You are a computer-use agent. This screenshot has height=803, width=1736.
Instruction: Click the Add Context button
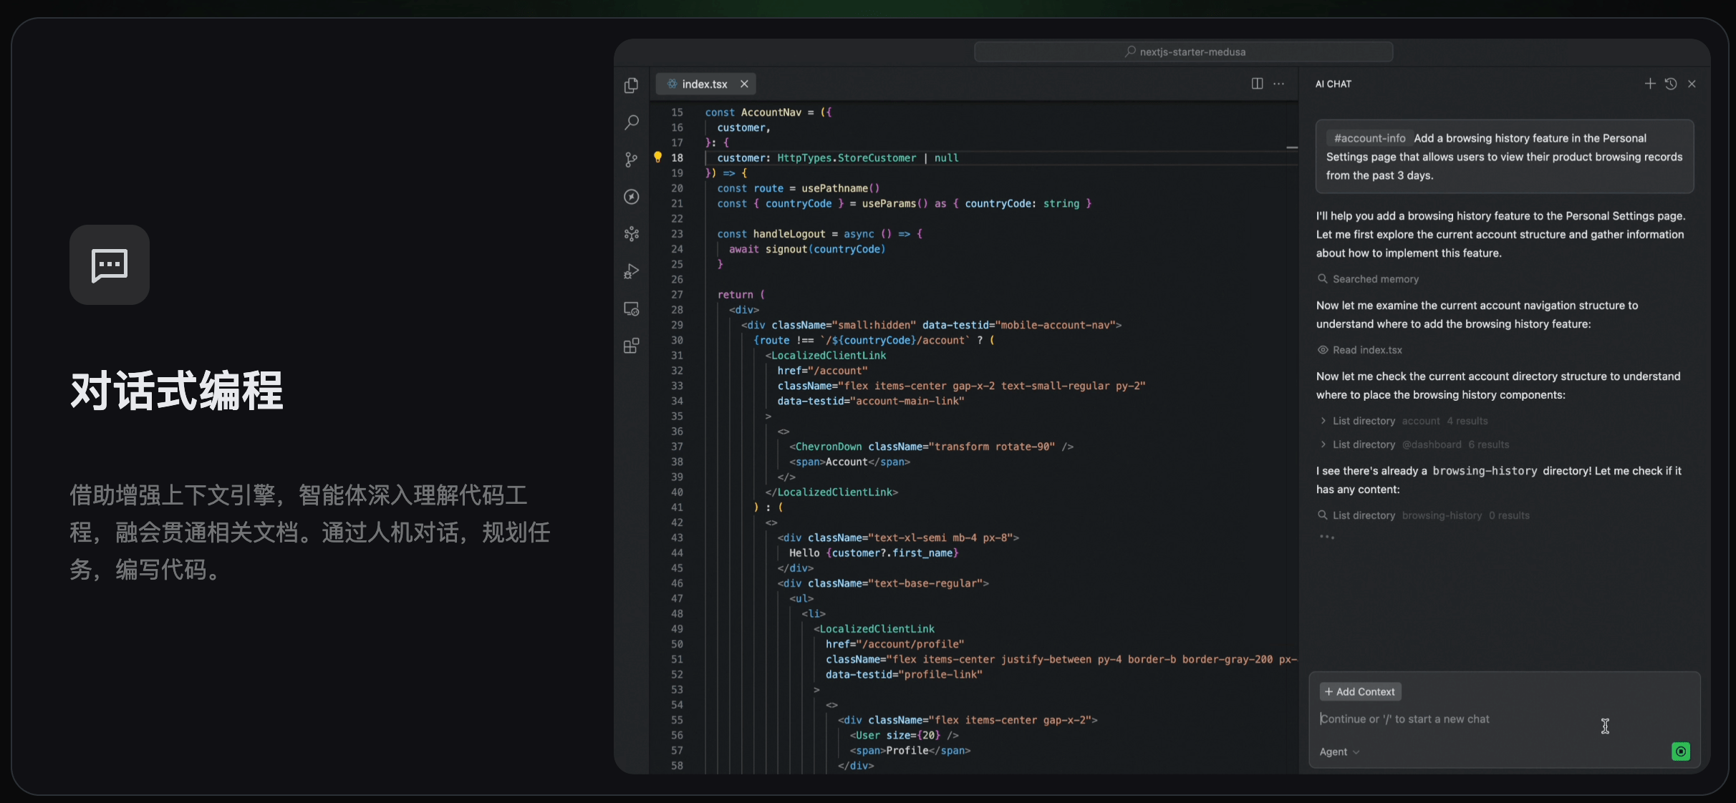1359,691
